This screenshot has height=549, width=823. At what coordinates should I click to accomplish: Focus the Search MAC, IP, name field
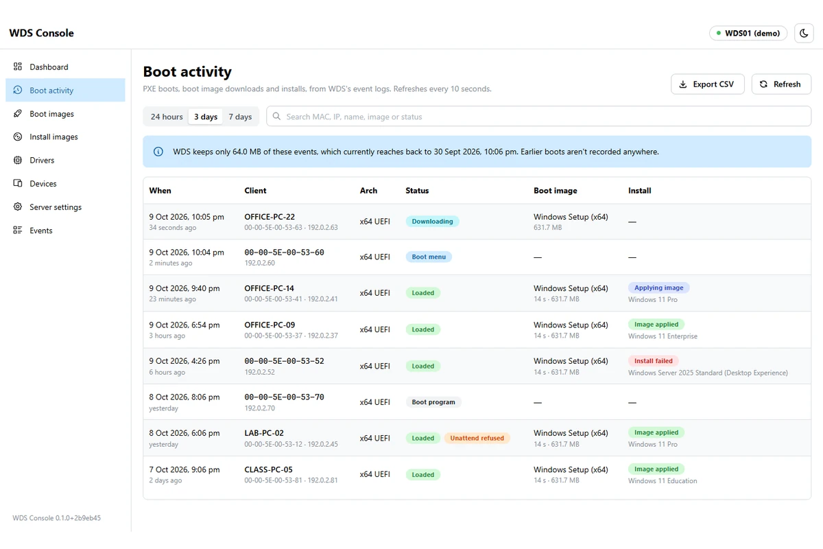pyautogui.click(x=538, y=117)
